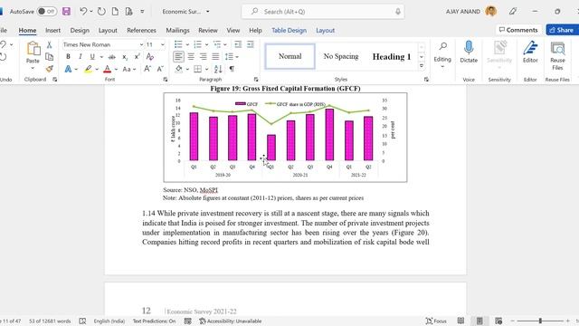Click the Focus mode icon in status bar

pos(436,321)
